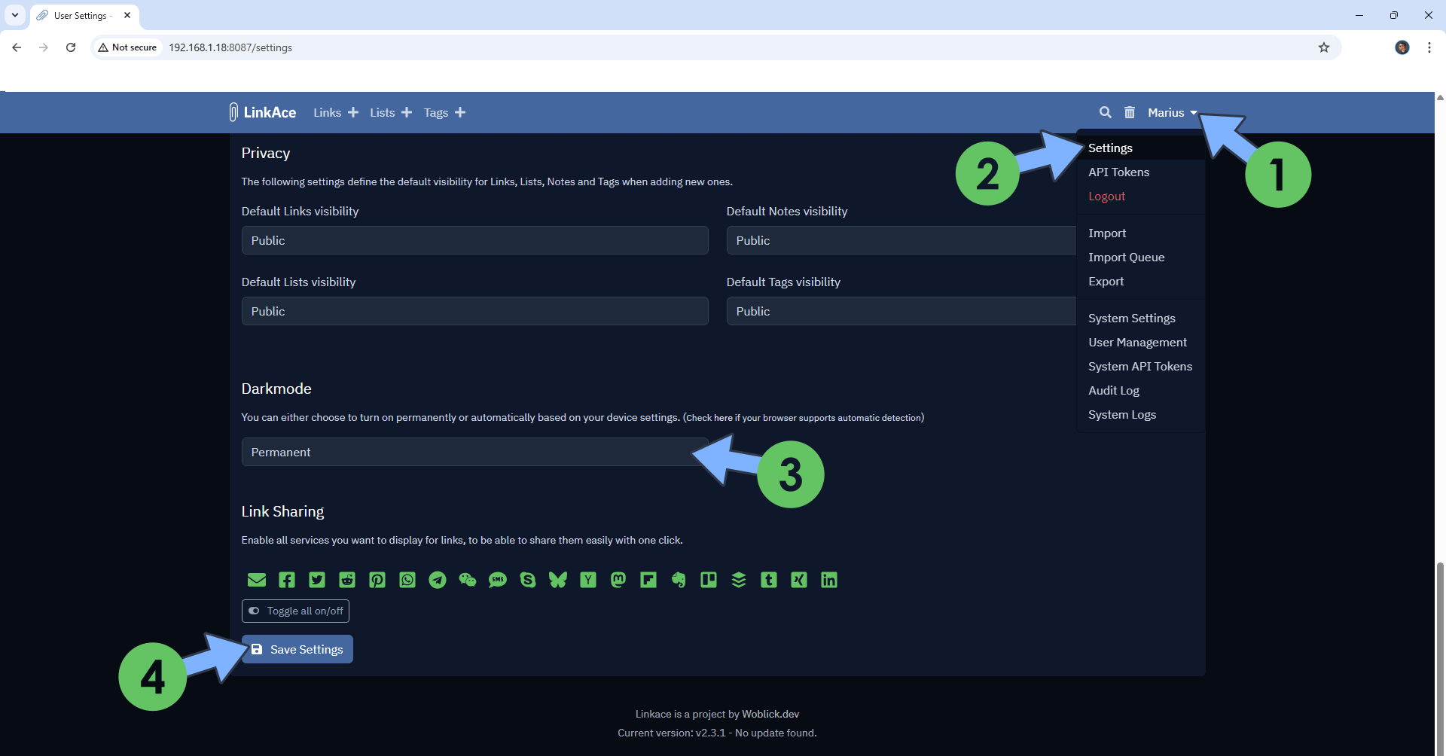This screenshot has height=756, width=1446.
Task: Toggle the Facebook sharing icon
Action: pyautogui.click(x=287, y=580)
